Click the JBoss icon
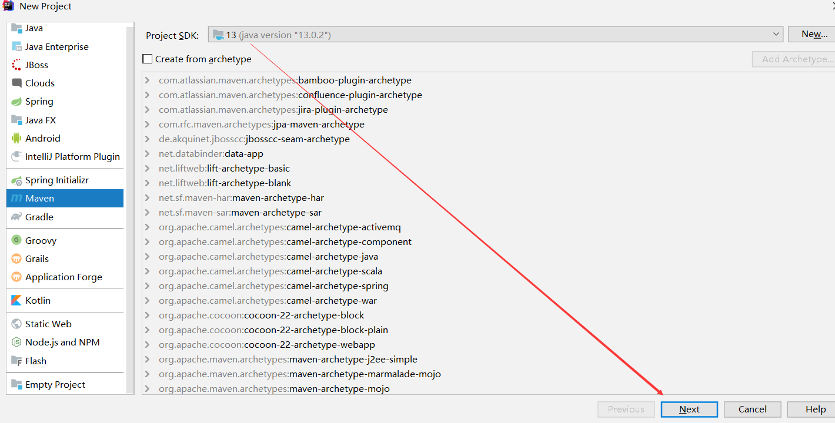Viewport: 835px width, 423px height. 16,65
